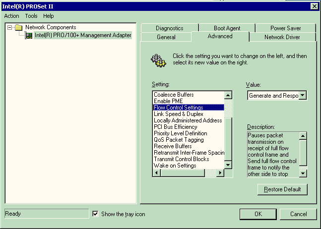Viewport: 321px width, 229px height.
Task: Select Locally Administered Address setting
Action: [x=188, y=120]
